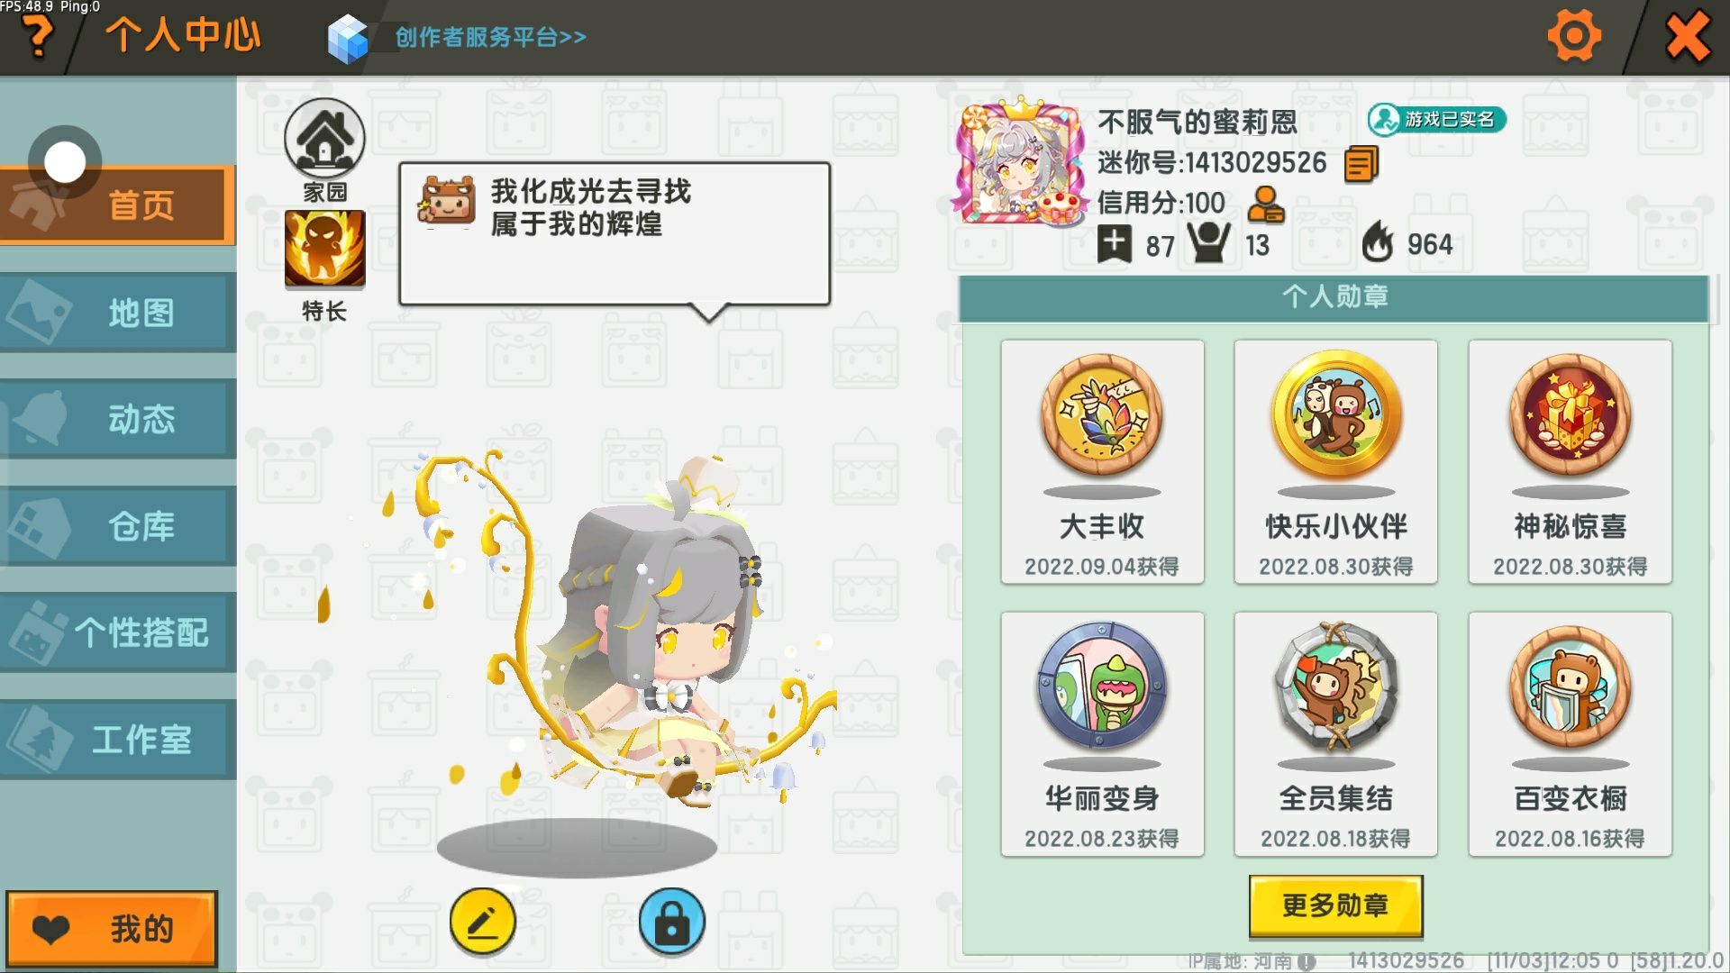This screenshot has width=1730, height=973.
Task: Copy the 迷你号 with the clipboard icon
Action: point(1361,164)
